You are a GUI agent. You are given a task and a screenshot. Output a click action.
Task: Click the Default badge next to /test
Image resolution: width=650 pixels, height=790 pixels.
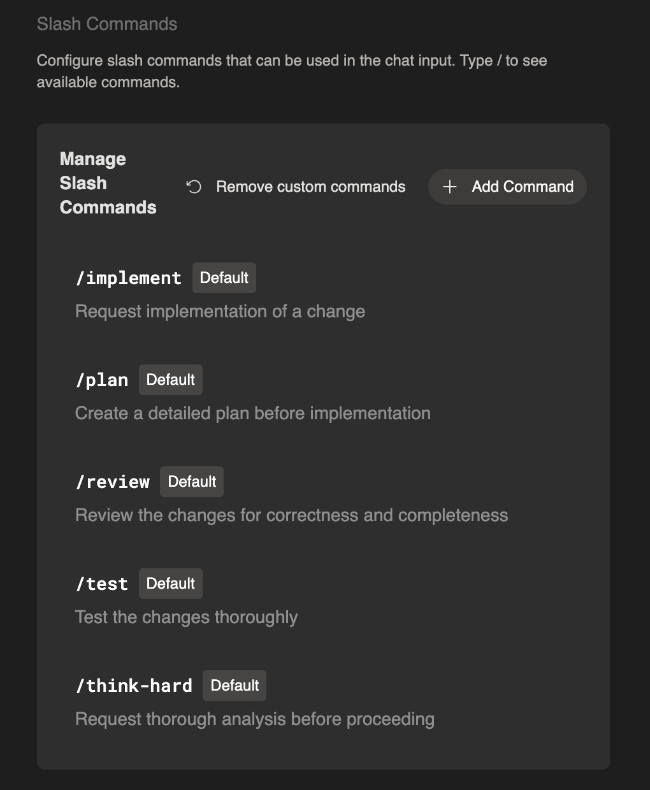(171, 583)
